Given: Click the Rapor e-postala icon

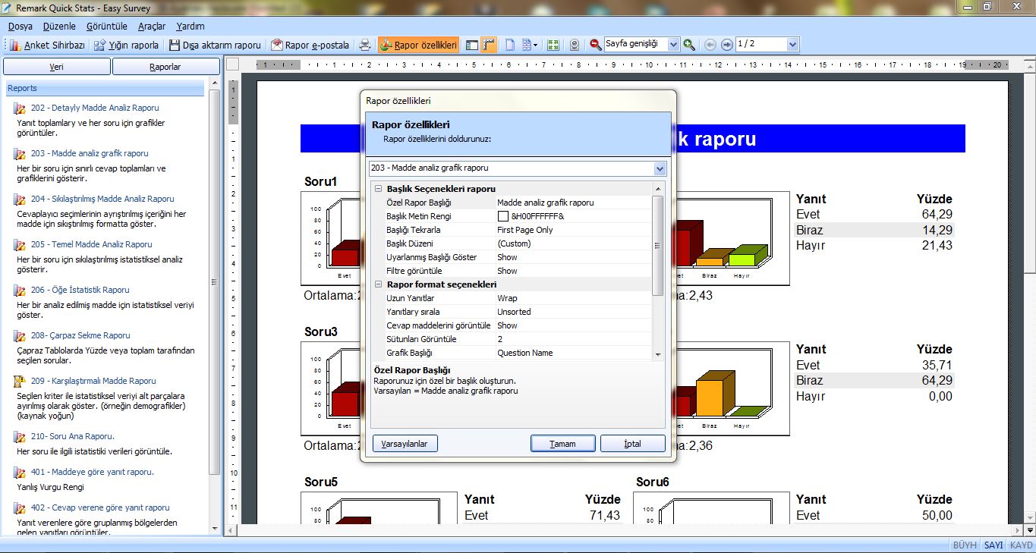Looking at the screenshot, I should [x=277, y=45].
